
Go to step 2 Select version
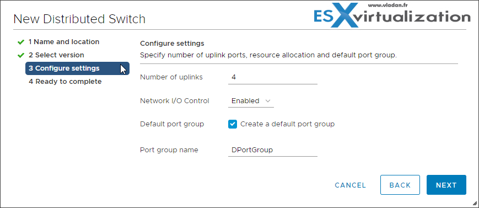click(x=56, y=55)
